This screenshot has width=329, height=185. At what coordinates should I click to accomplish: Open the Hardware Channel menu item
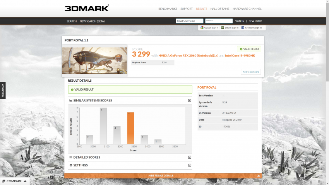[x=247, y=9]
